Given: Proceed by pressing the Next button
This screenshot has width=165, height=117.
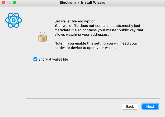Looking at the screenshot, I should pyautogui.click(x=150, y=106).
